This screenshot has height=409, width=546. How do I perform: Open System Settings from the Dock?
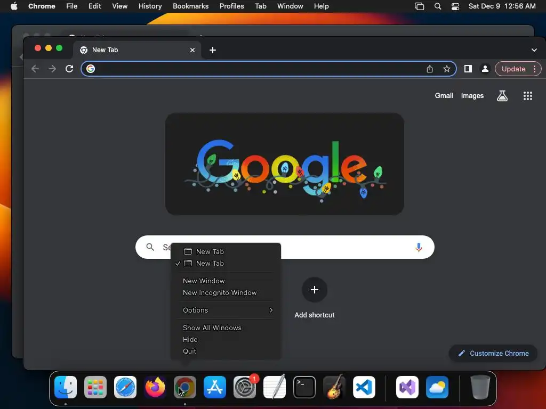point(245,387)
